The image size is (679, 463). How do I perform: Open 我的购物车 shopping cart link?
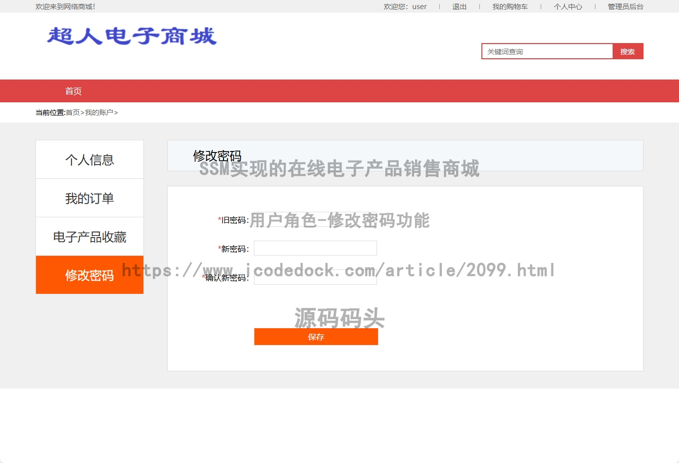(510, 7)
